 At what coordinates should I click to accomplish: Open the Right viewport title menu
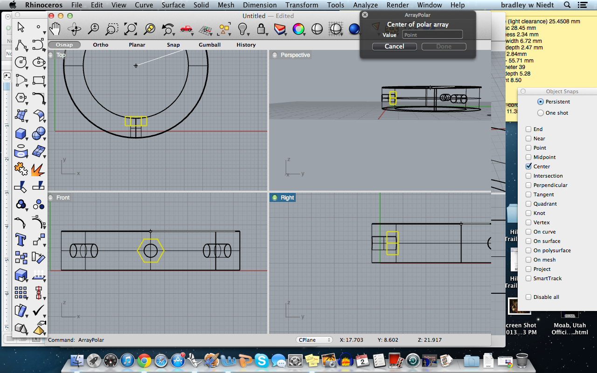point(287,198)
